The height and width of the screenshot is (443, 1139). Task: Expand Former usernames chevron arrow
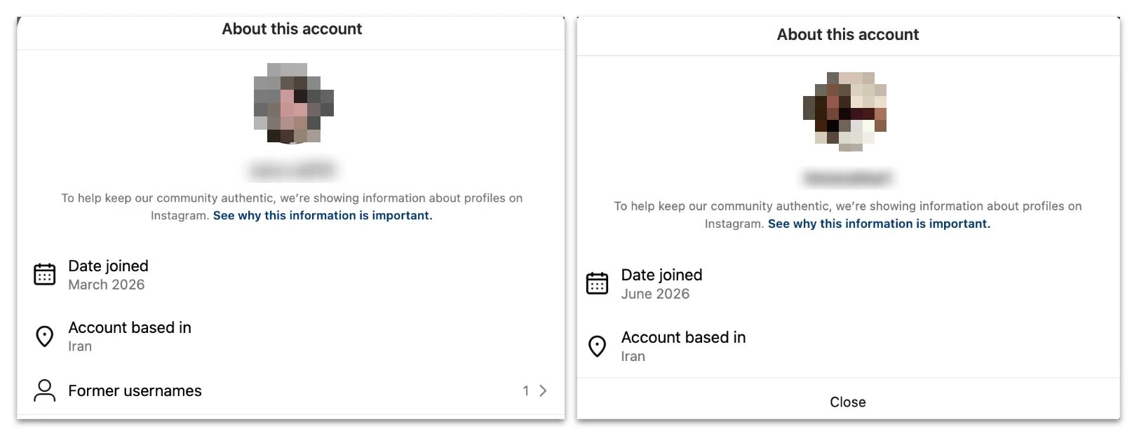542,390
